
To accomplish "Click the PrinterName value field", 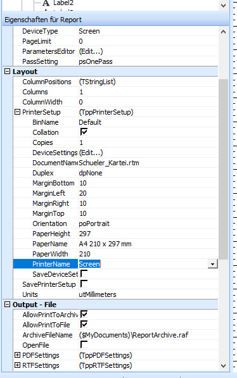I will (x=143, y=264).
